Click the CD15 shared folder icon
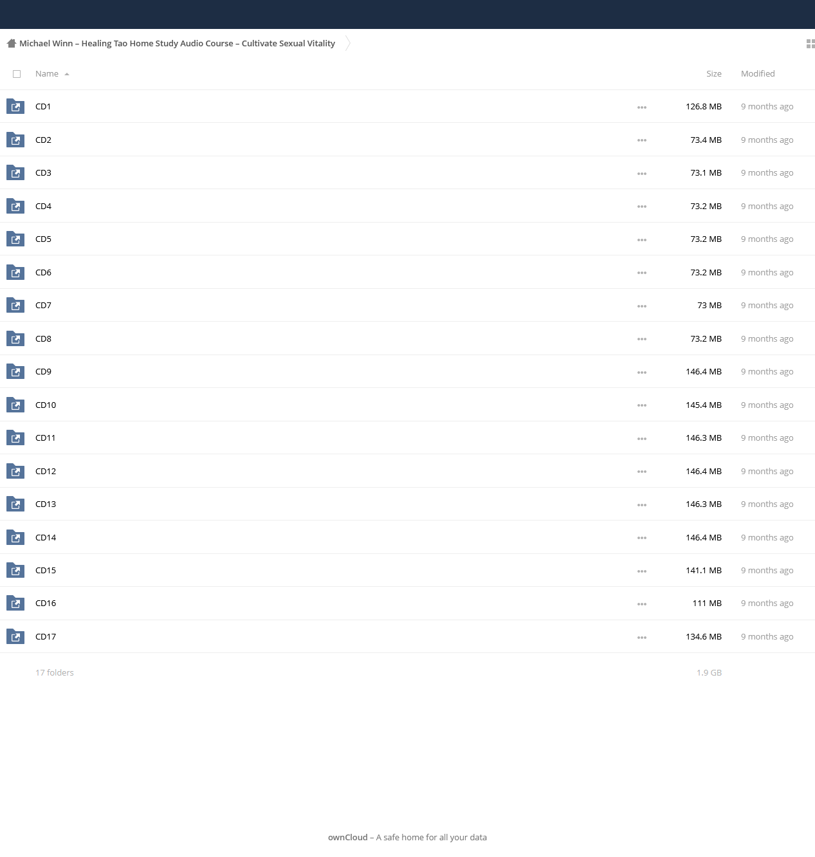The height and width of the screenshot is (857, 815). 15,570
